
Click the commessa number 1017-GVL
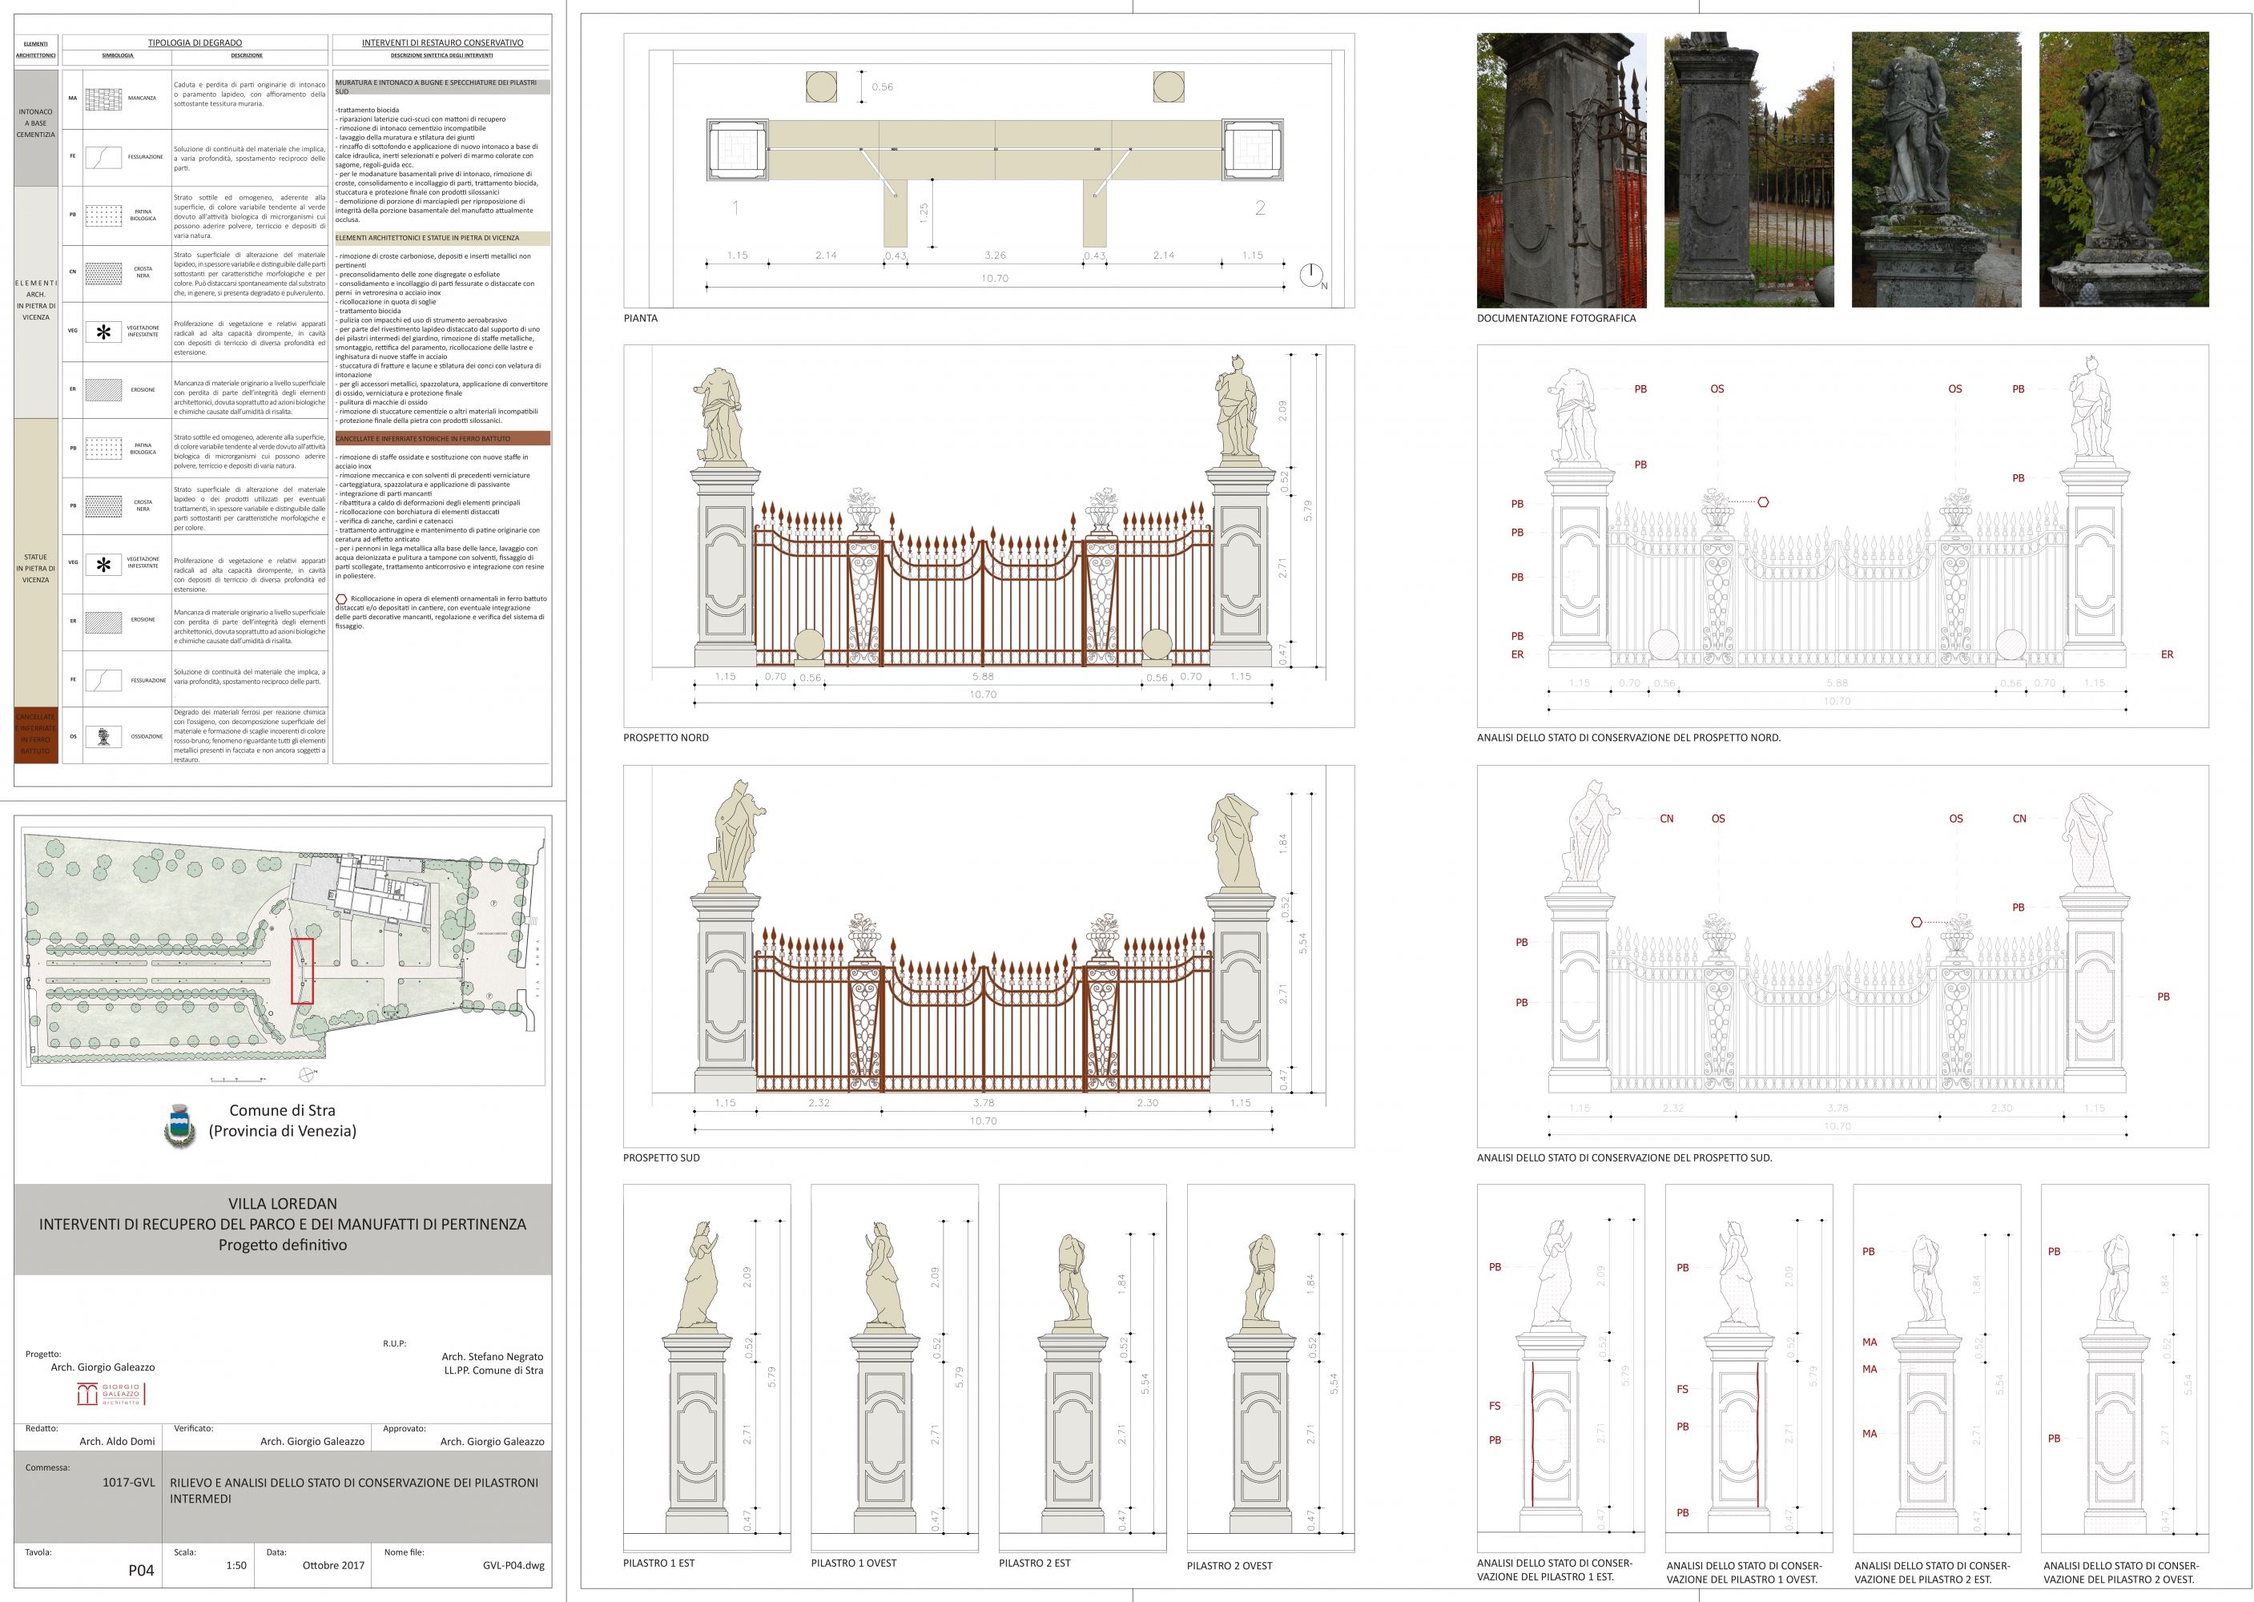[x=128, y=1483]
